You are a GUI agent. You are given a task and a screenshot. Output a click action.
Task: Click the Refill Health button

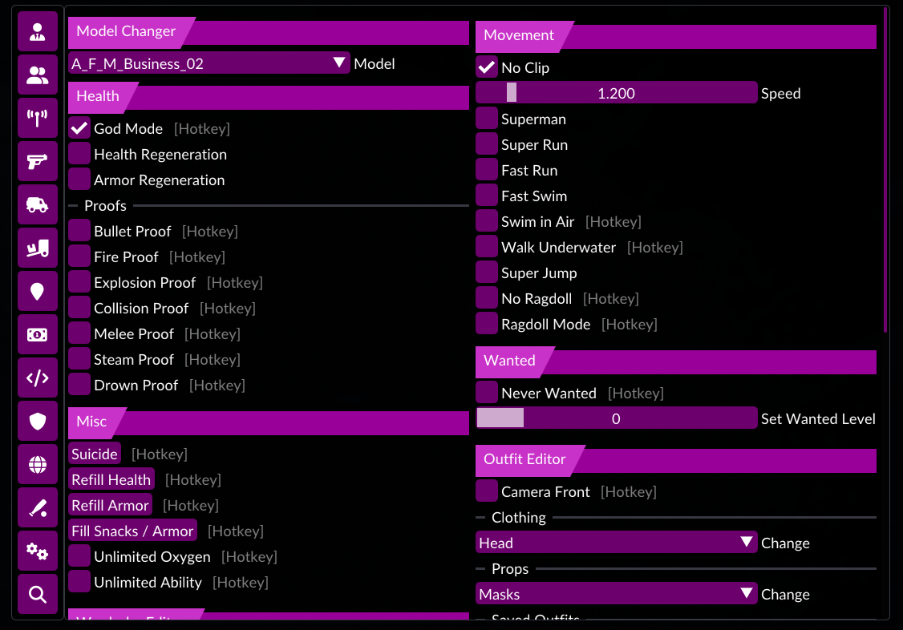tap(111, 479)
